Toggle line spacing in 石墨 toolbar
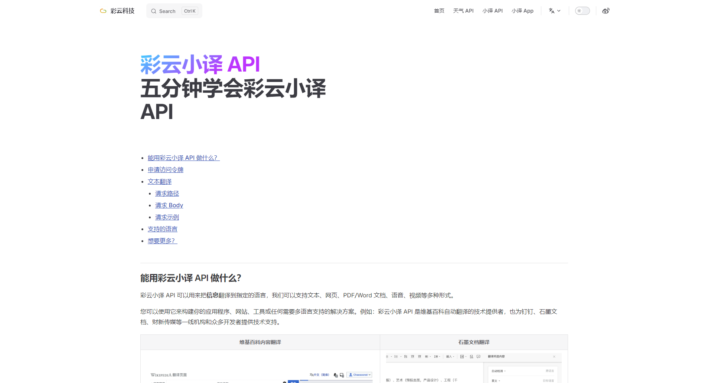Image resolution: width=711 pixels, height=383 pixels. (436, 357)
